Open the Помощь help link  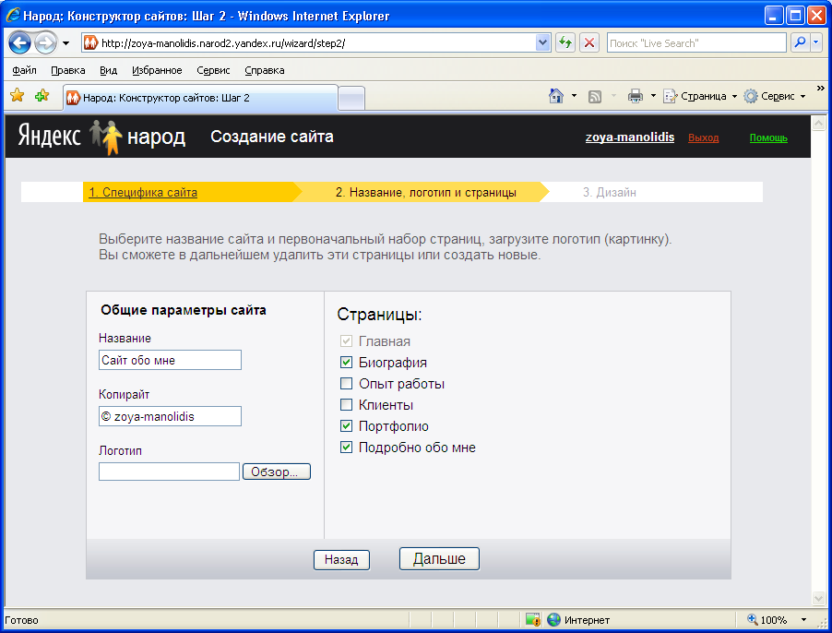[768, 138]
